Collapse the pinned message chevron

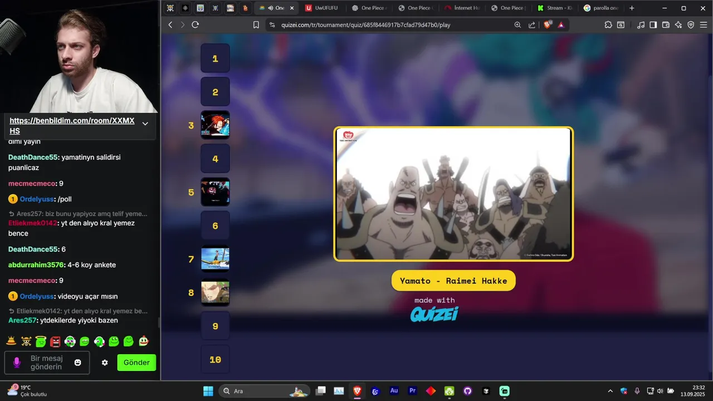pos(145,124)
